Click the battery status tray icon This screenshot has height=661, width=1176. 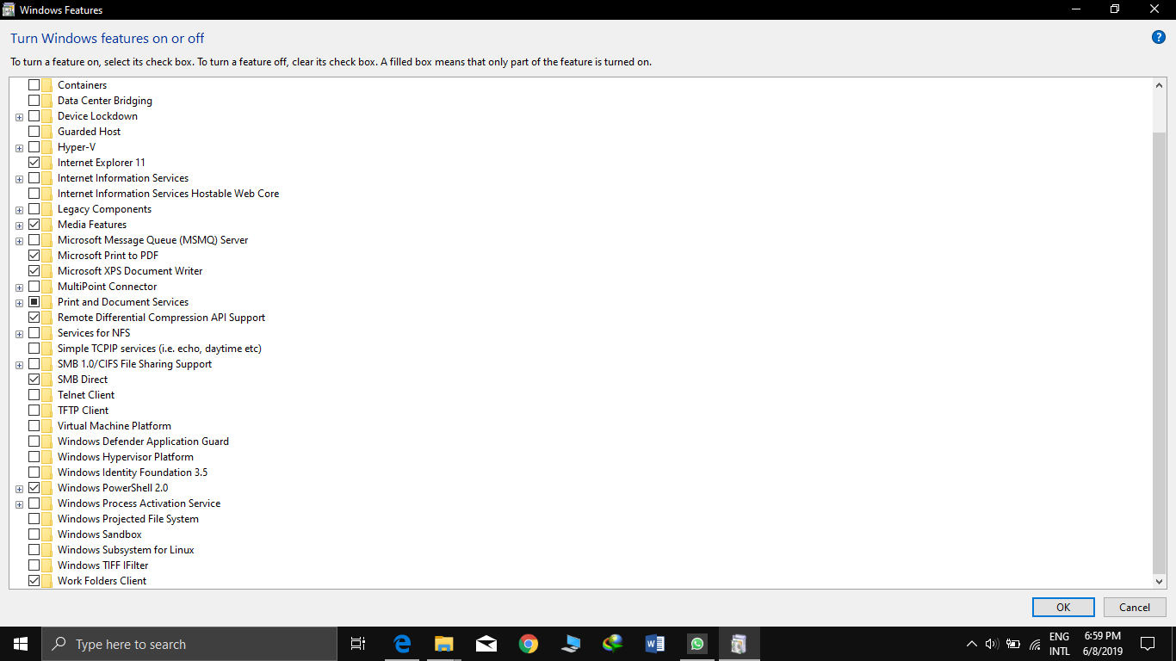coord(1013,644)
